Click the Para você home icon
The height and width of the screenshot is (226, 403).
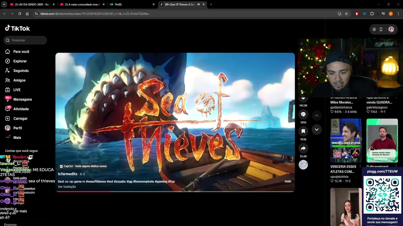coord(8,51)
